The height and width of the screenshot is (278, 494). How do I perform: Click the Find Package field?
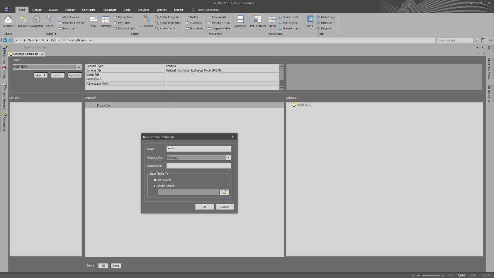pyautogui.click(x=455, y=40)
